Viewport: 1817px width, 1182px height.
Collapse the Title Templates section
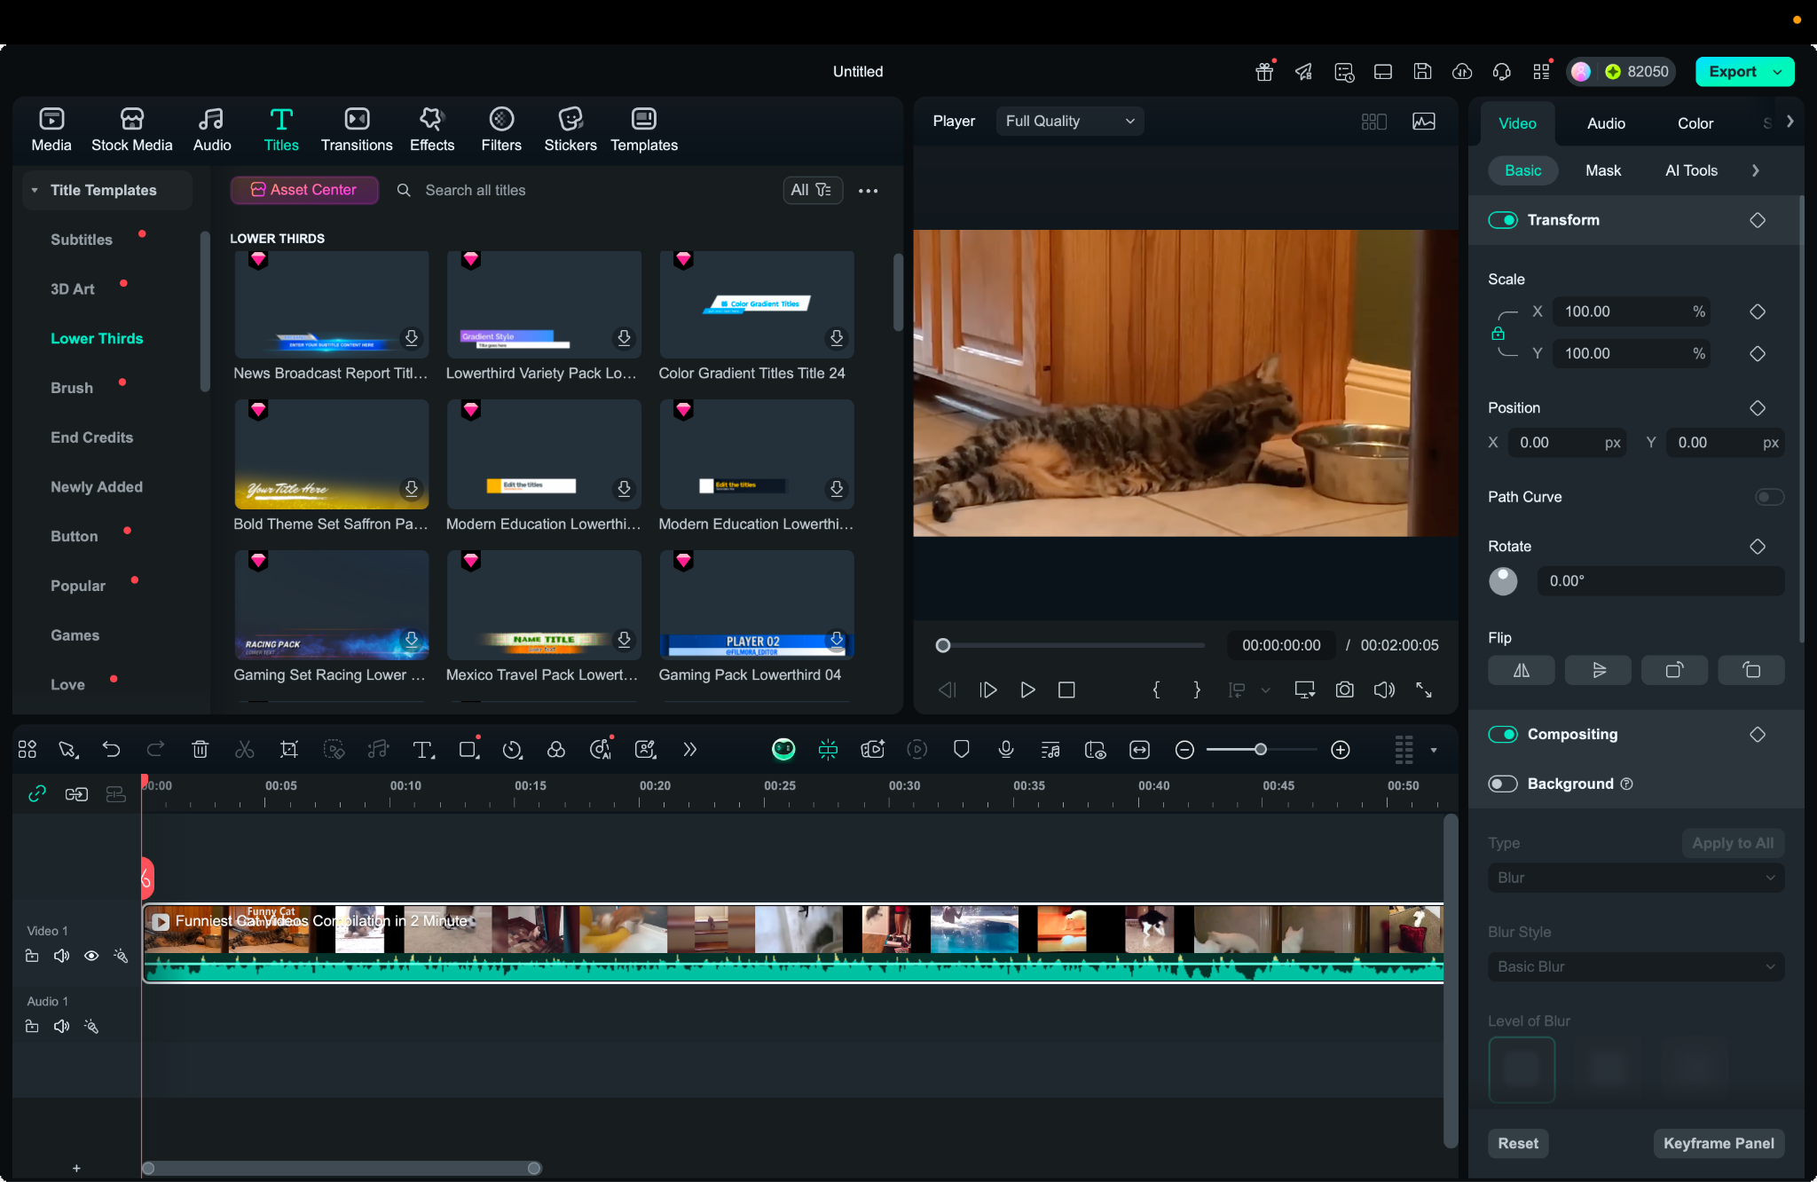(35, 190)
